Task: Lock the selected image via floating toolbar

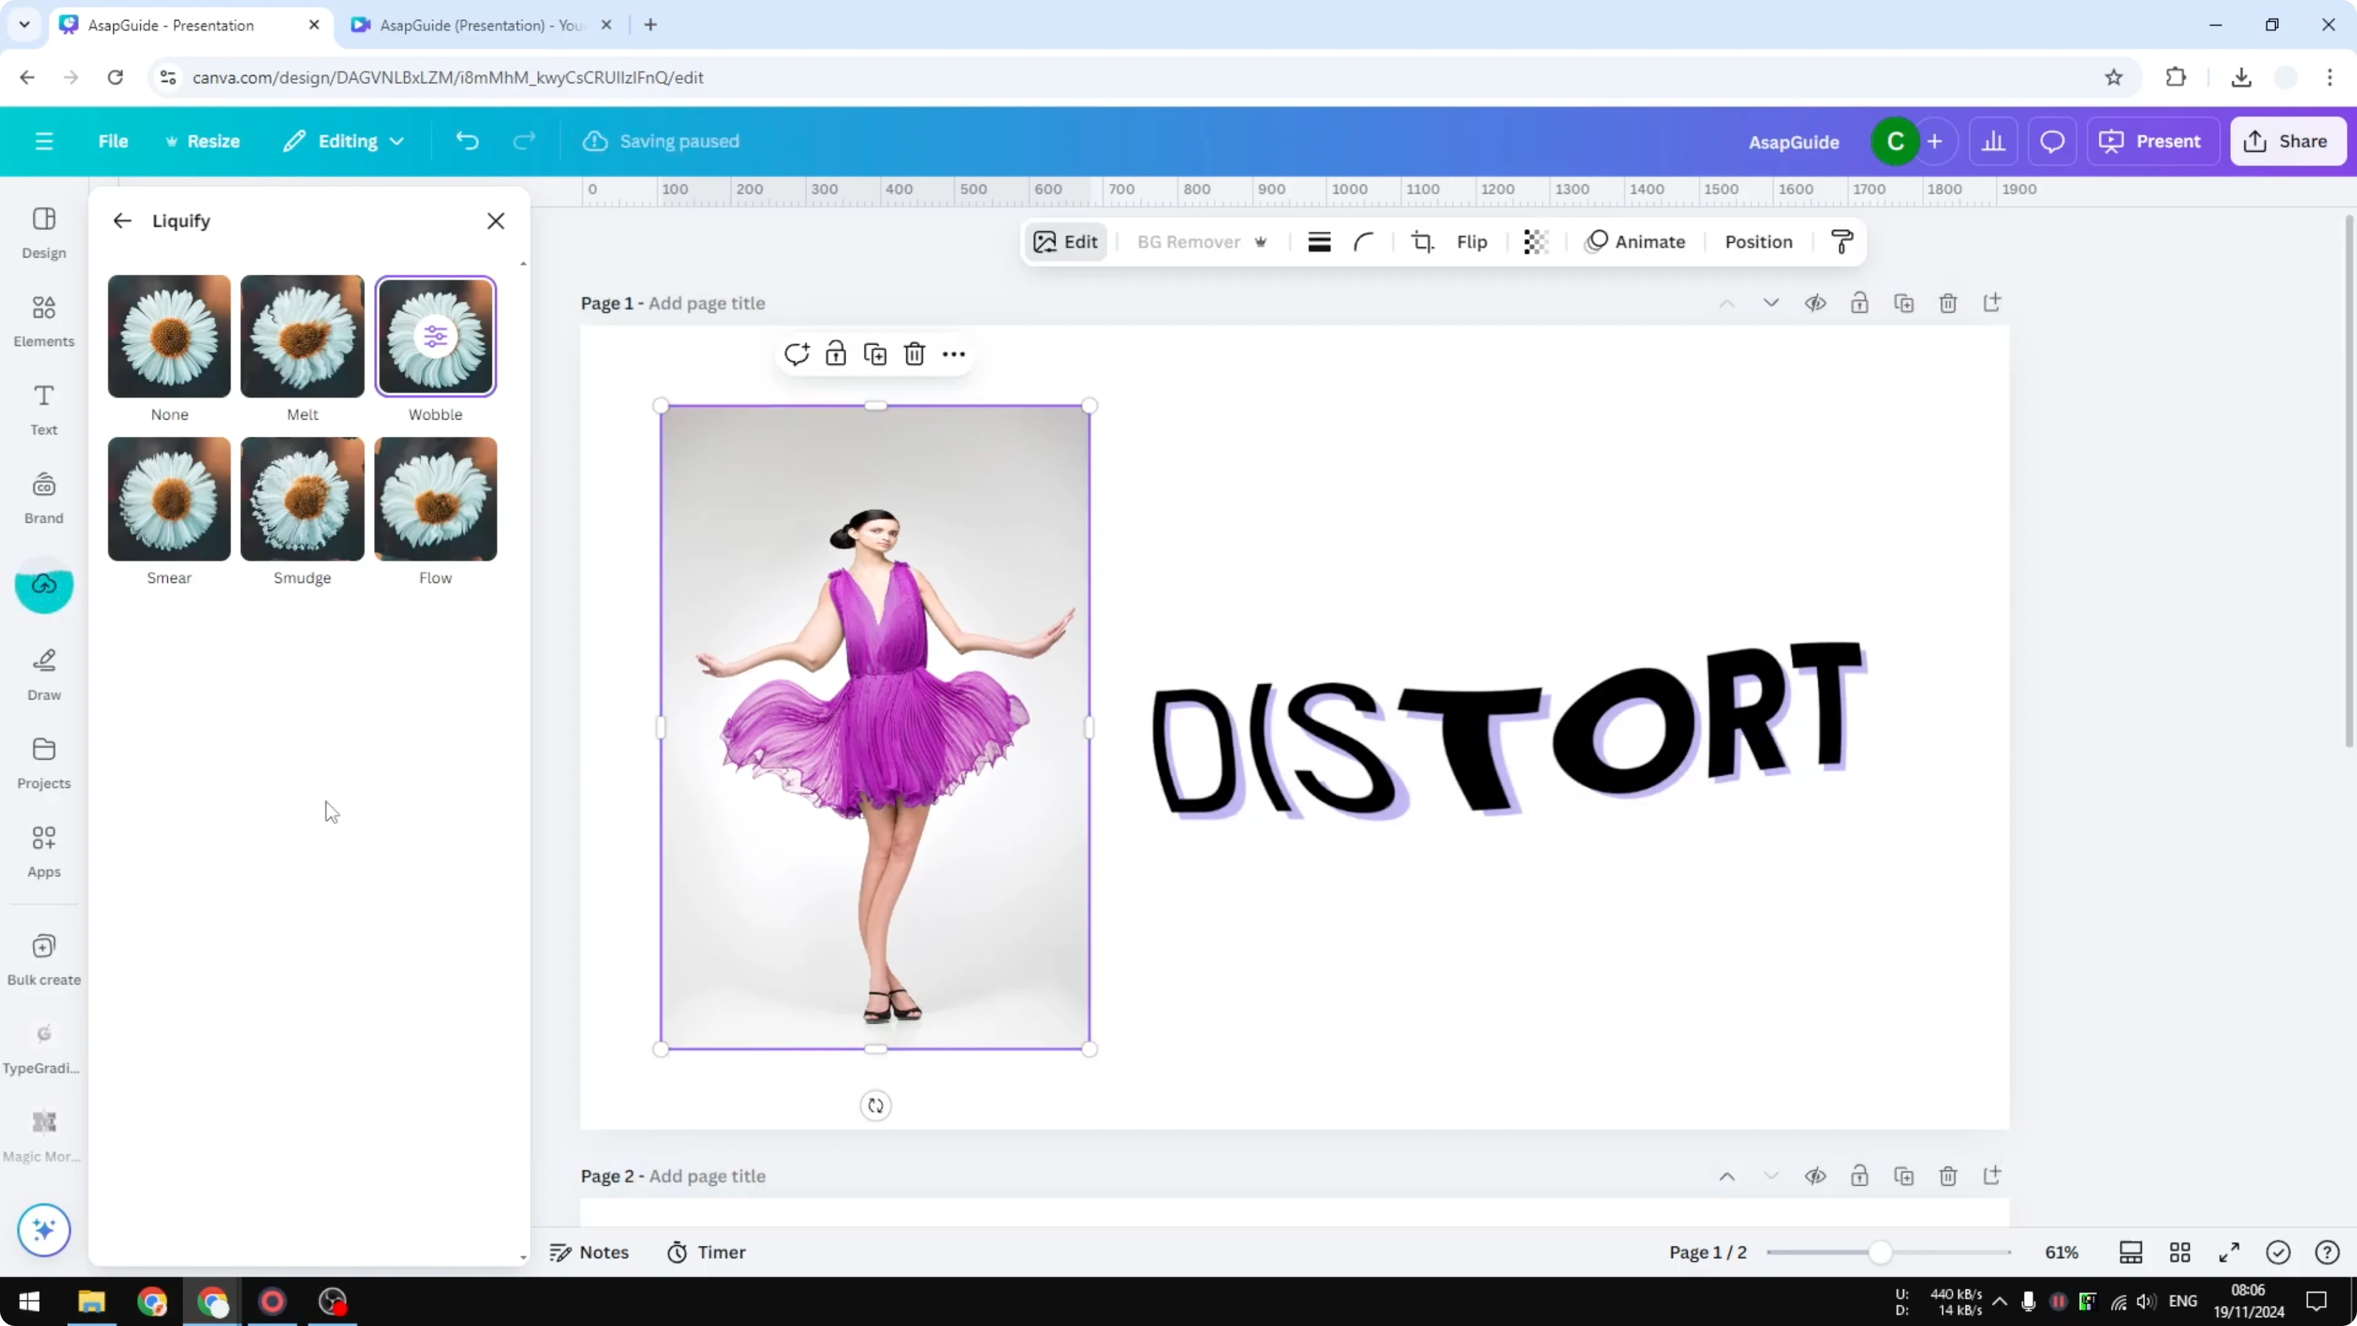Action: (835, 353)
